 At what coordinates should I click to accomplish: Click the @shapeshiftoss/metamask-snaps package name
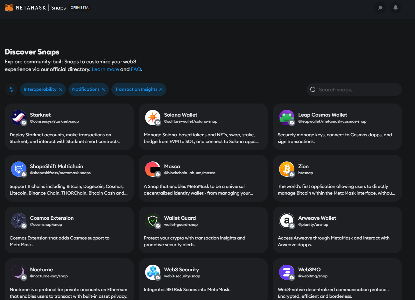pyautogui.click(x=60, y=173)
